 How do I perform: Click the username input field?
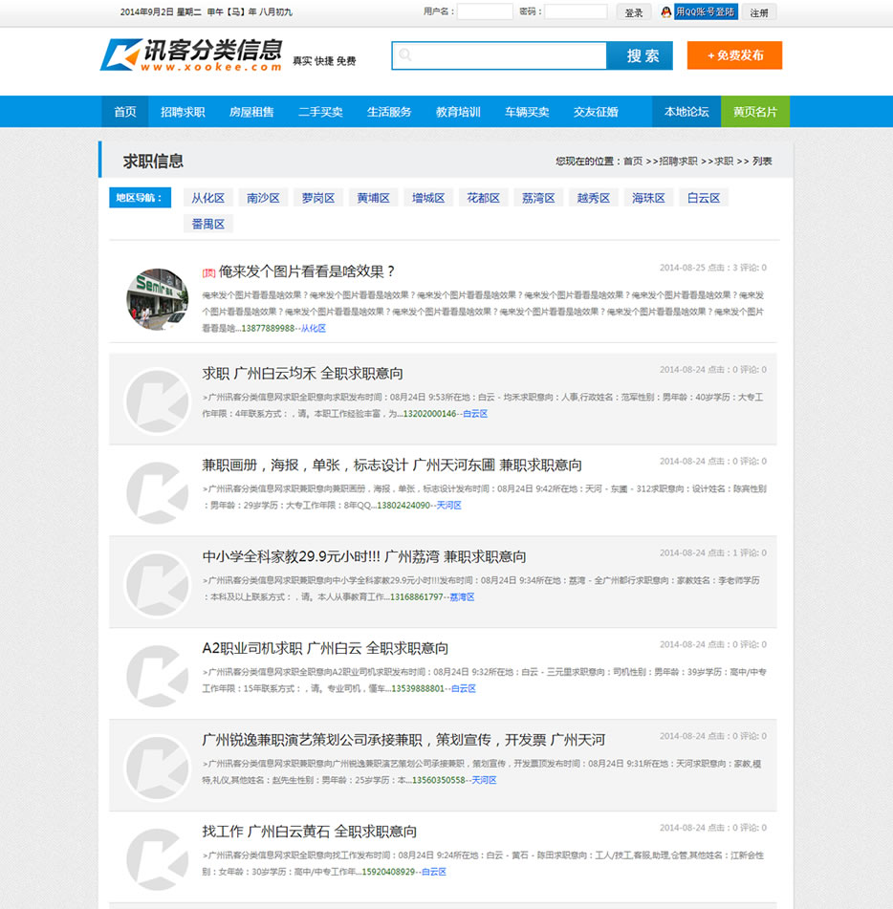coord(485,11)
